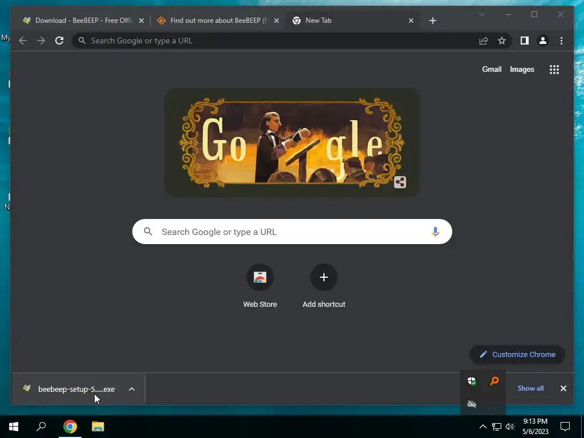Click the cloud tray icon
584x438 pixels.
tap(472, 404)
